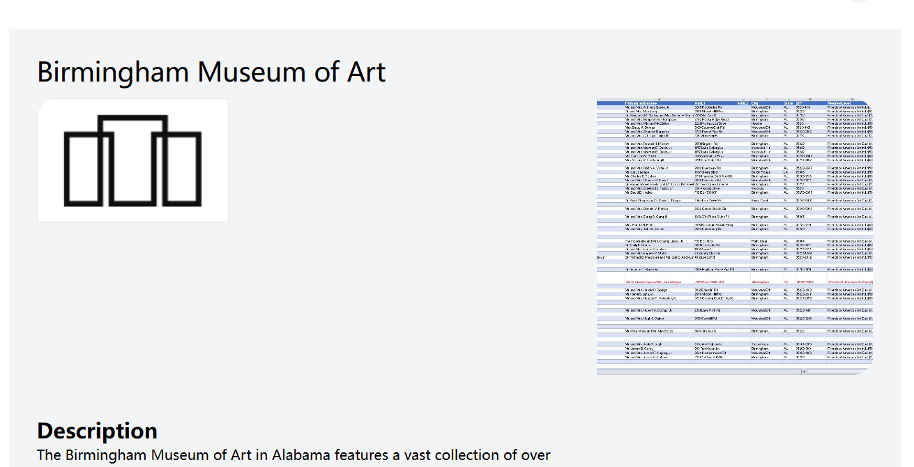Click the "State" column header in spreadsheet
The width and height of the screenshot is (914, 467).
(788, 103)
